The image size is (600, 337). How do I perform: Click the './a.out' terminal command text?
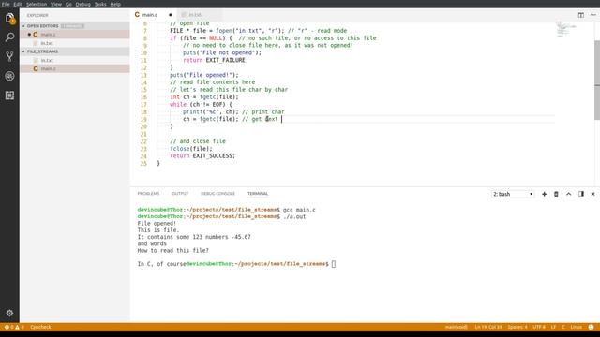(294, 216)
